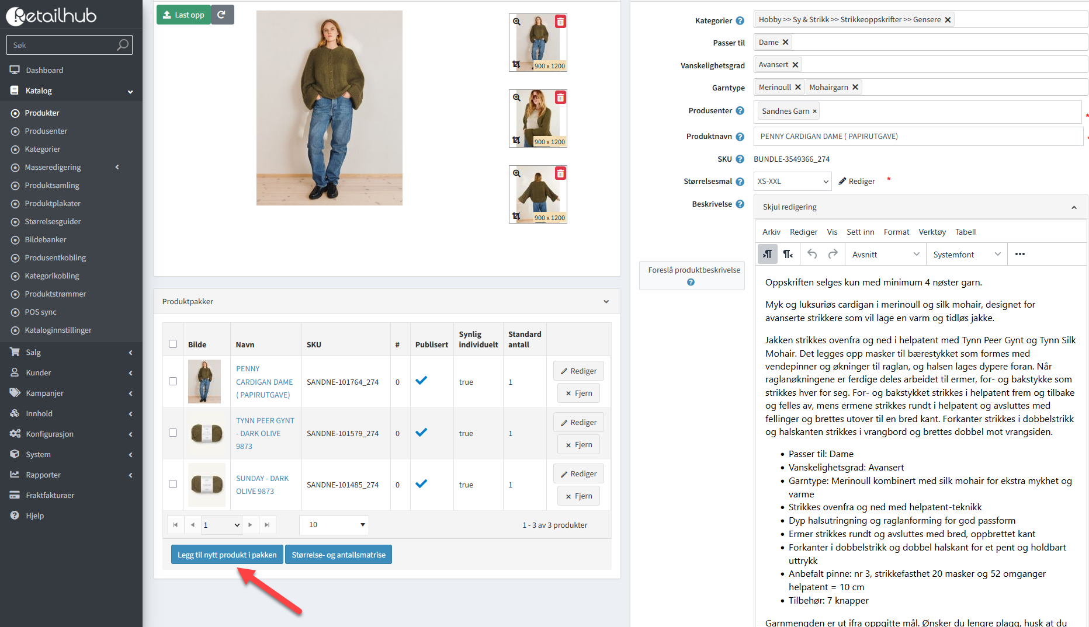
Task: Toggle the select-all checkbox in table header
Action: point(173,344)
